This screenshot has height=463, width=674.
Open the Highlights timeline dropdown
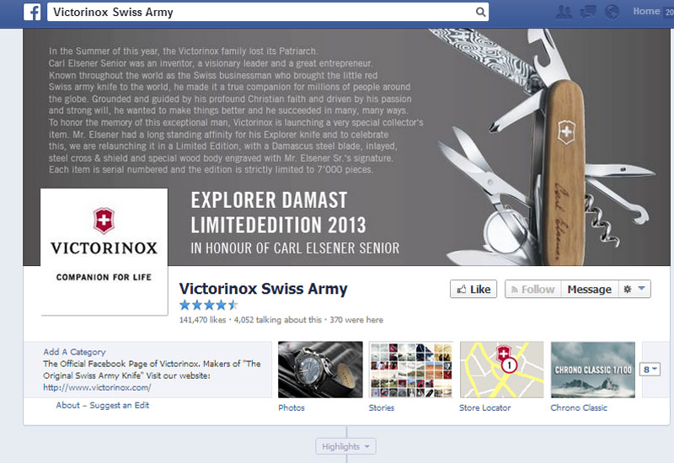(345, 446)
